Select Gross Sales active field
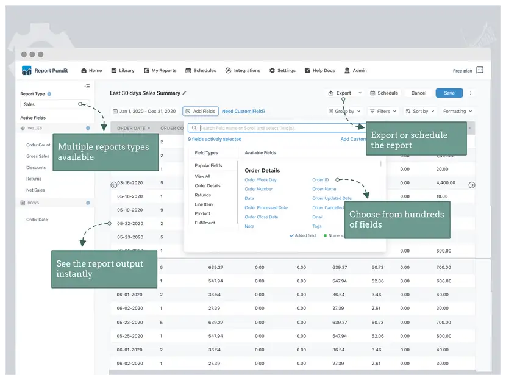506x380 pixels. [x=38, y=156]
